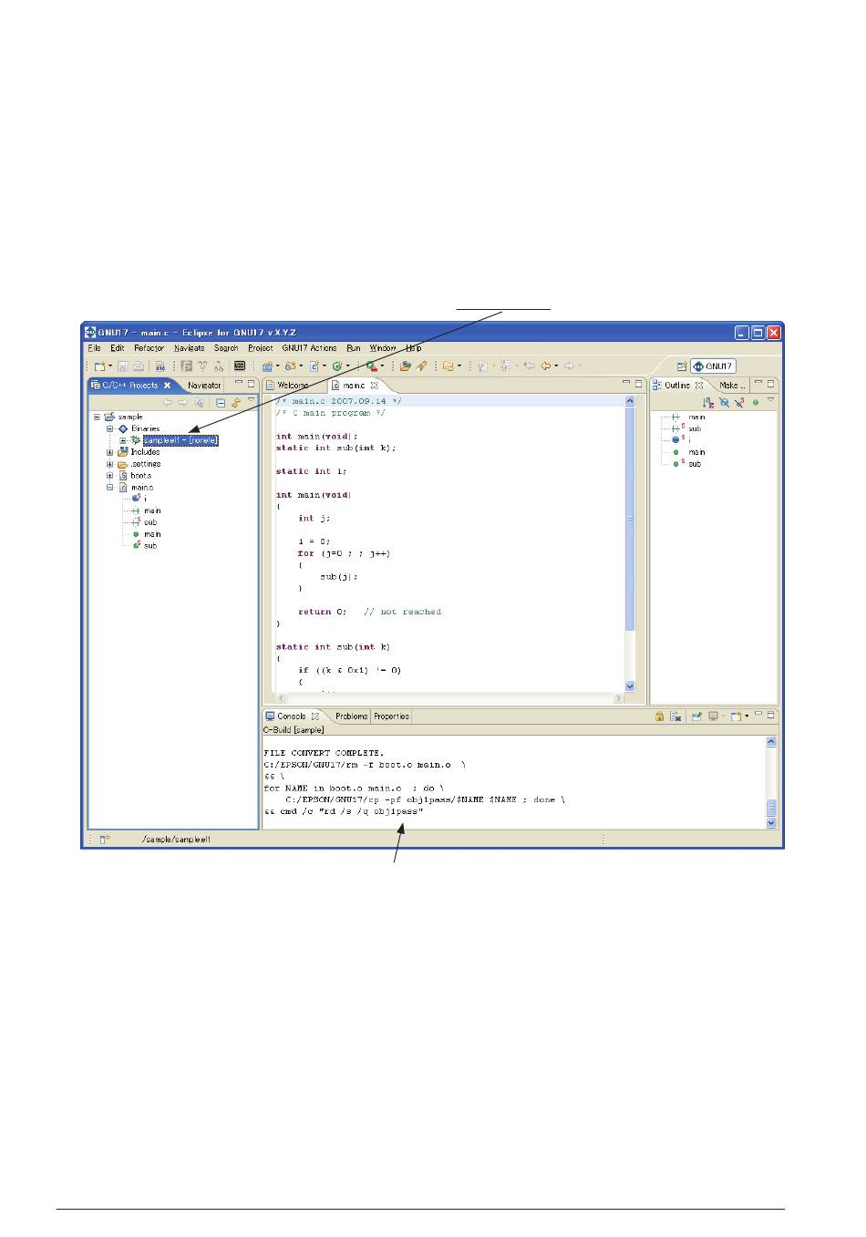Image resolution: width=866 pixels, height=1237 pixels.
Task: Click the Console scrollbar down arrow
Action: [x=771, y=822]
